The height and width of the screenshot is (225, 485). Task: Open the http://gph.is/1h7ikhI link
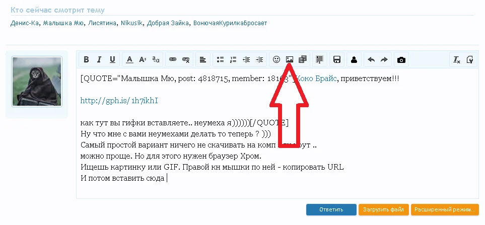click(x=119, y=101)
